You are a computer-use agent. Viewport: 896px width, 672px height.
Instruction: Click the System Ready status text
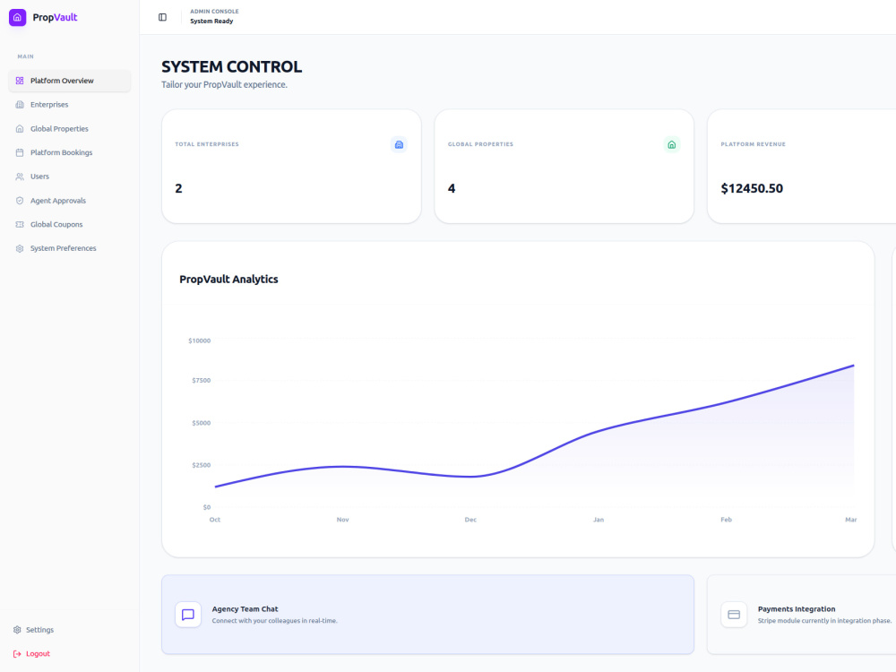211,22
